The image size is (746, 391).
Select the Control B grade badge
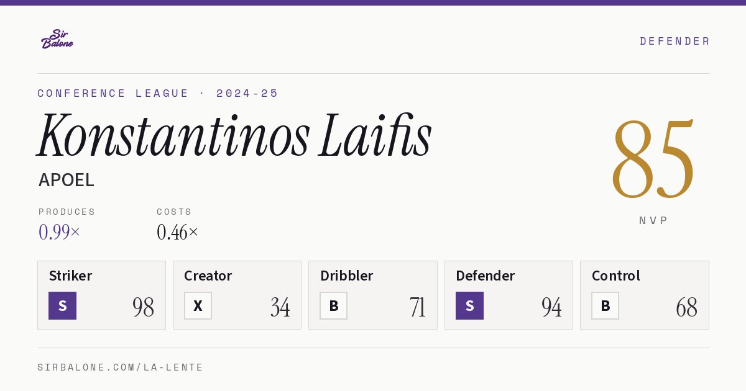[605, 305]
